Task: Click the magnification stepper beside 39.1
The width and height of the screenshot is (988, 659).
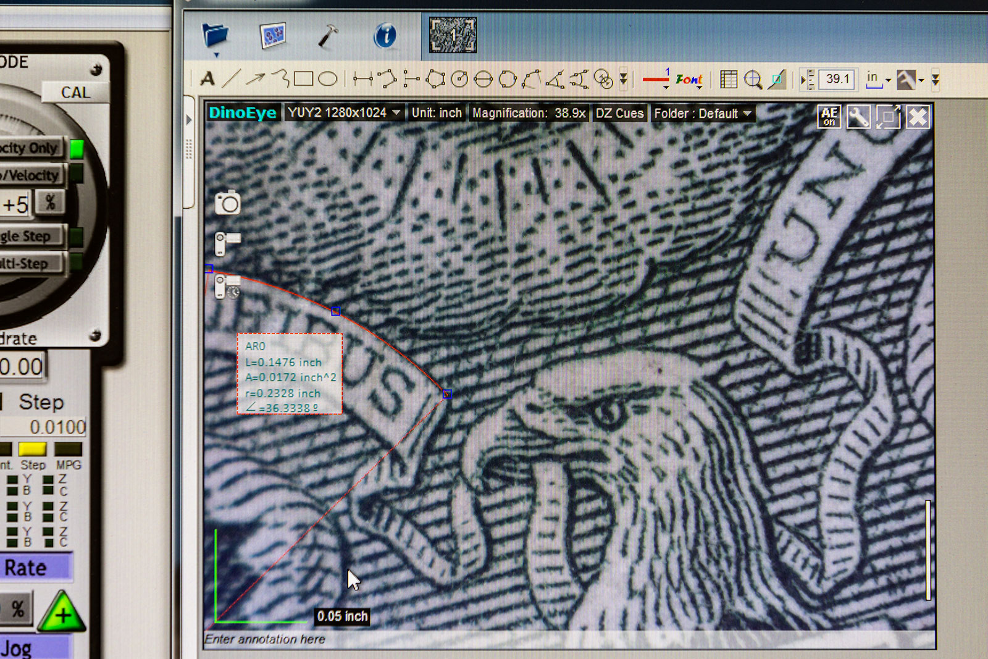Action: point(808,80)
